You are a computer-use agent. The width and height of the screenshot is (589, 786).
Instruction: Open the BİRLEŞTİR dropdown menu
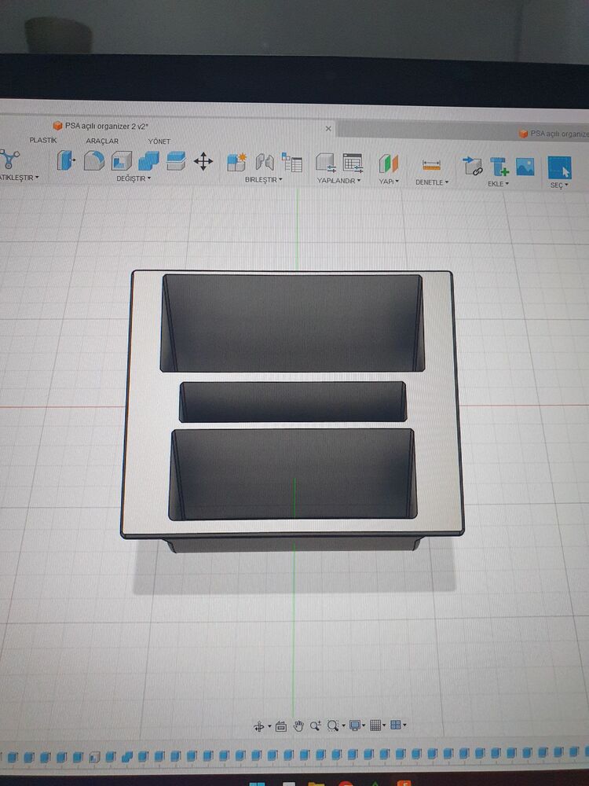tap(263, 179)
